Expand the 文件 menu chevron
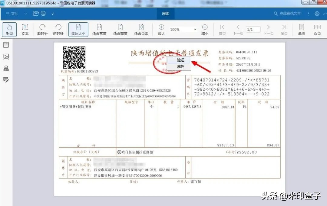Viewport: 327px width, 206px height. [x=25, y=13]
